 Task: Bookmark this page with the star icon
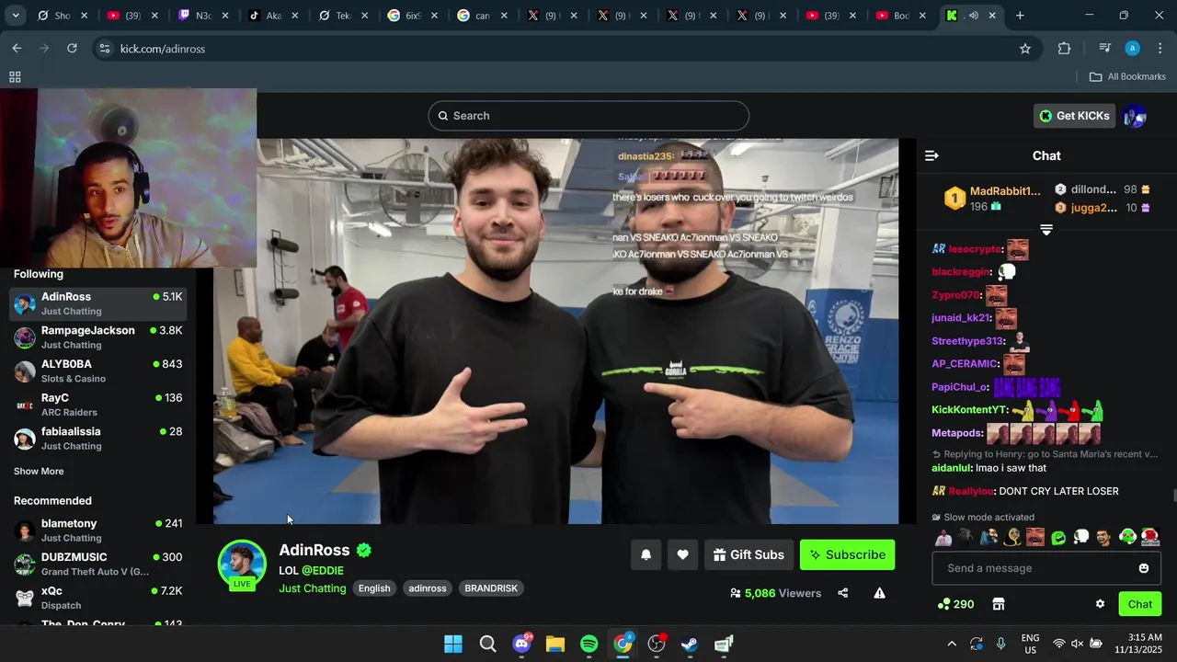point(1025,49)
